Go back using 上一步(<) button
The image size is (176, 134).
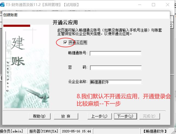click(100, 116)
